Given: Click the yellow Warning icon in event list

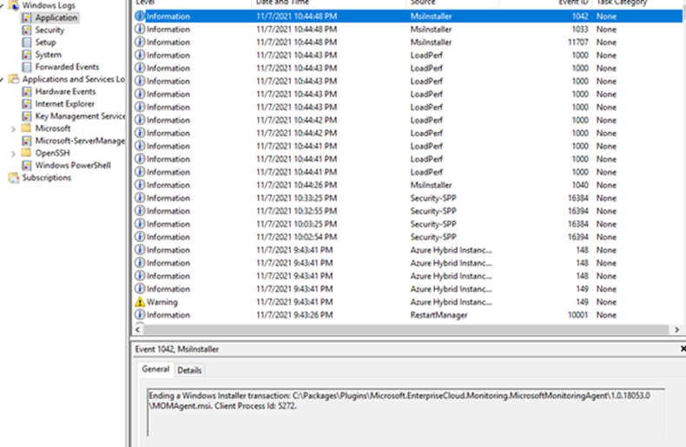Looking at the screenshot, I should tap(140, 302).
